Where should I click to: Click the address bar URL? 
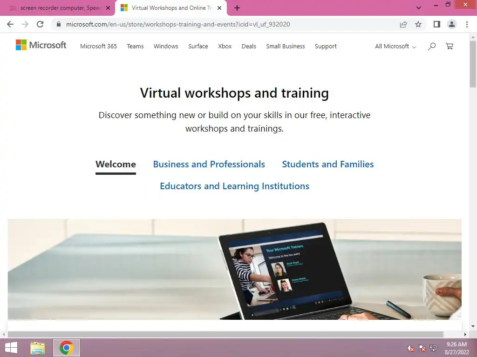click(178, 24)
